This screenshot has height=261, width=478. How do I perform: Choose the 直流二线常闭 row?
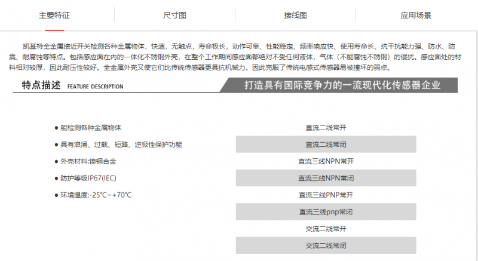point(326,144)
